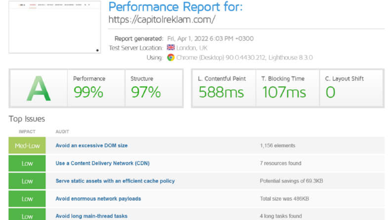The height and width of the screenshot is (220, 392).
Task: Click the large grade A badge
Action: coord(39,88)
